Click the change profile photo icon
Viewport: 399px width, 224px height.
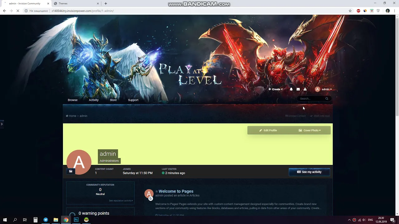pyautogui.click(x=70, y=171)
